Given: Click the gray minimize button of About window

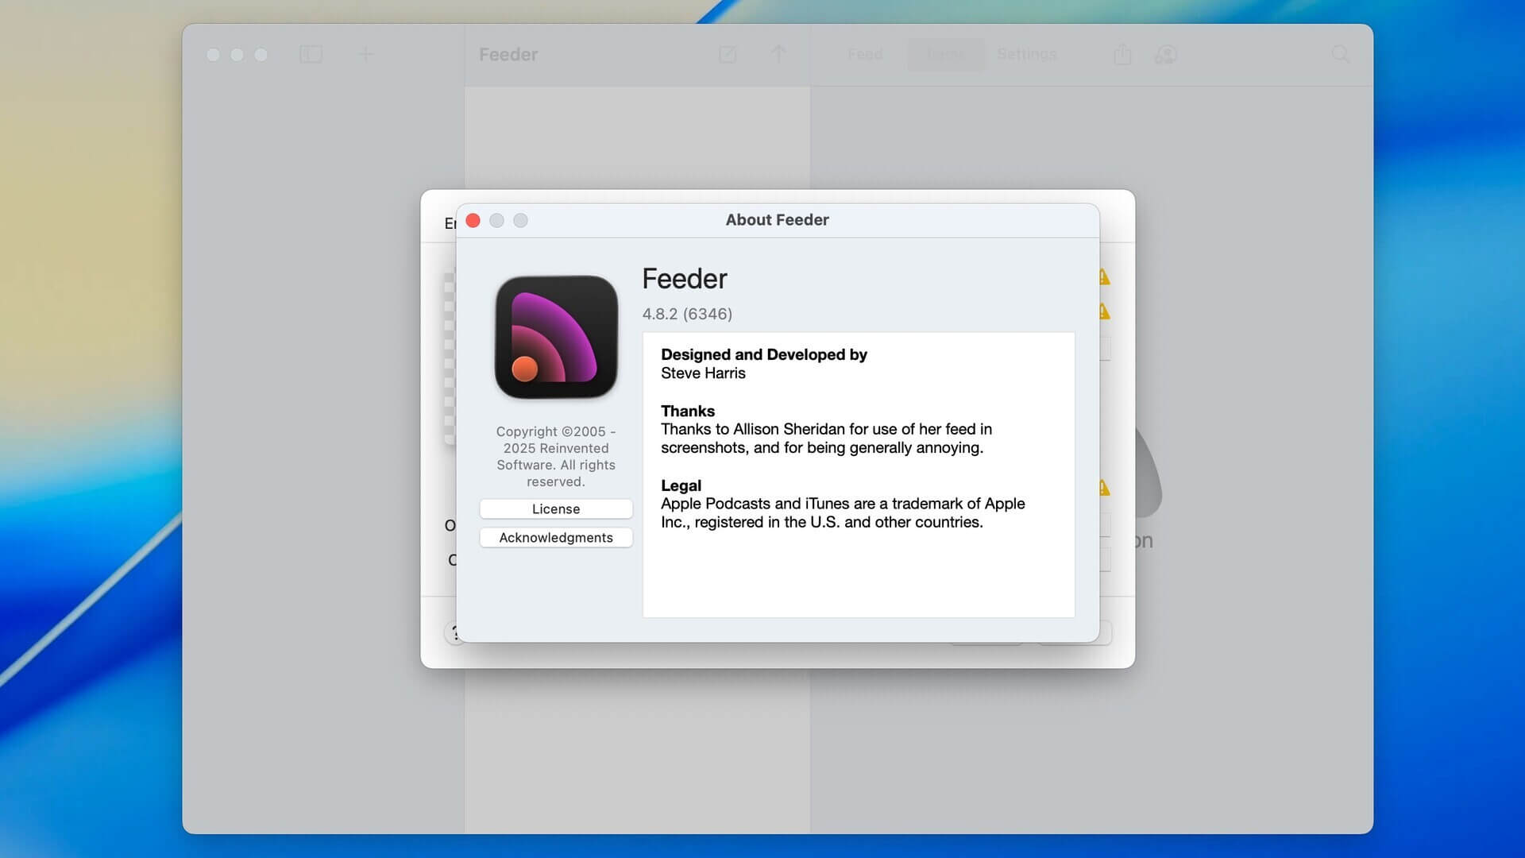Looking at the screenshot, I should point(496,220).
